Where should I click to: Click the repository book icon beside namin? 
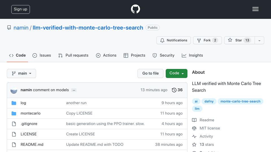point(9,28)
